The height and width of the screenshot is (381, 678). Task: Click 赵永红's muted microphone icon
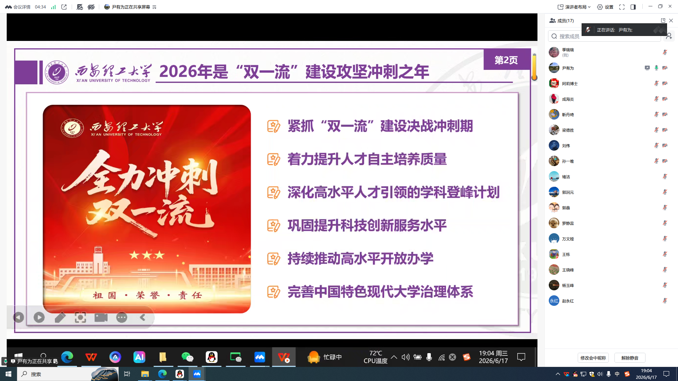tap(665, 301)
